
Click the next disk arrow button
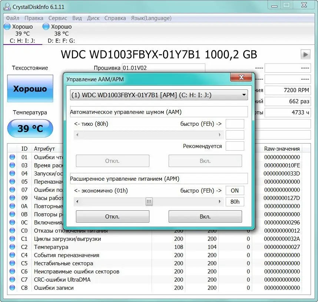[305, 55]
